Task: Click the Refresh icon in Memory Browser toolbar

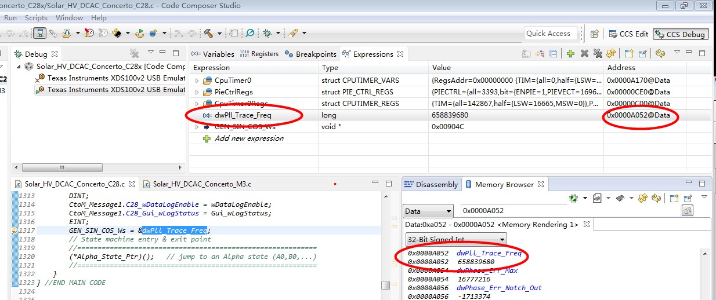Action: (656, 198)
